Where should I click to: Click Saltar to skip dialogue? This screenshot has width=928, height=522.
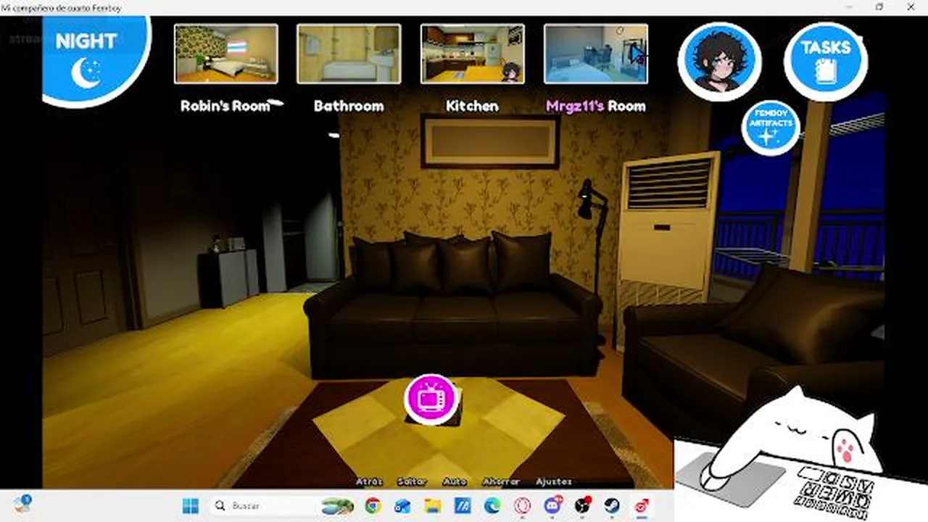412,481
